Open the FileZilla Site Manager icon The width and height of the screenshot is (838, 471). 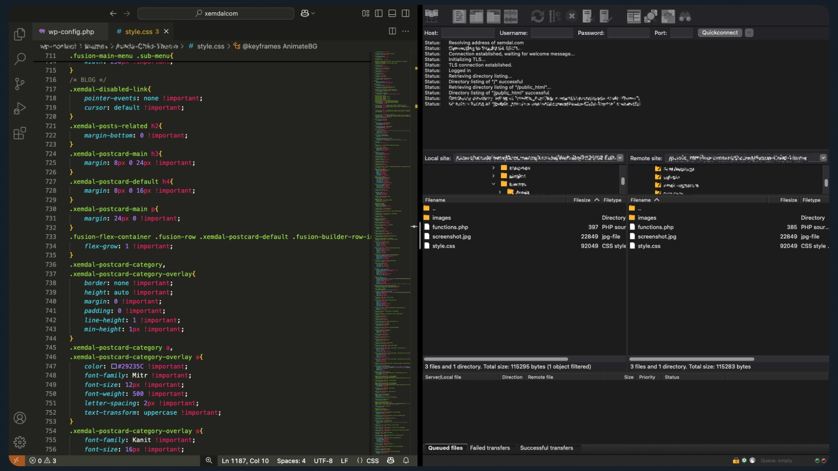(x=431, y=16)
